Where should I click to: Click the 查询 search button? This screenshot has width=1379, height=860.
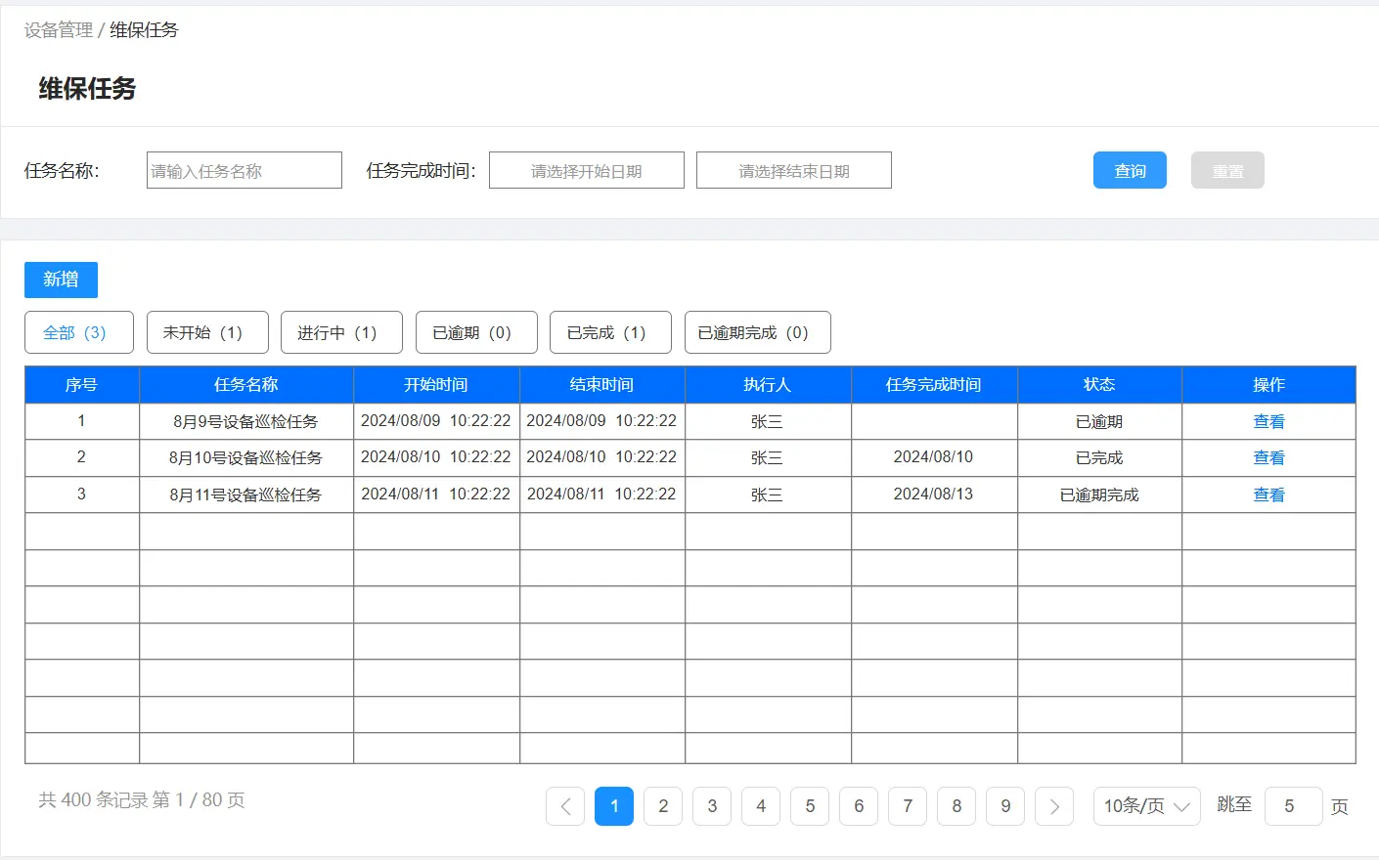coord(1130,170)
